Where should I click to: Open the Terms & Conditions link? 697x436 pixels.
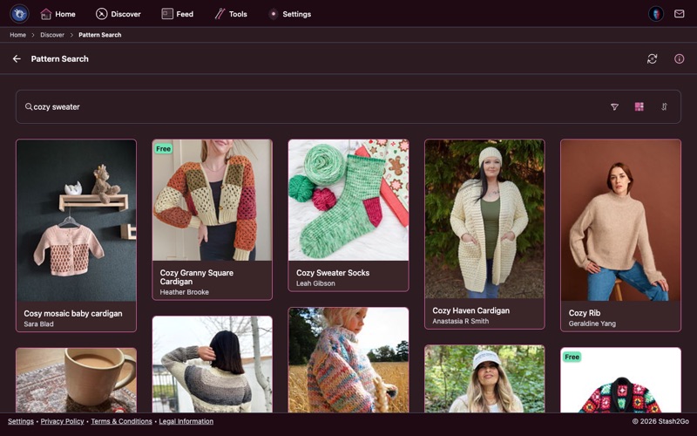[121, 421]
